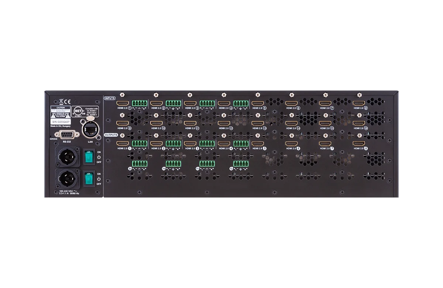Select HDMI 2.0 input port 16
The width and height of the screenshot is (443, 288).
click(359, 123)
